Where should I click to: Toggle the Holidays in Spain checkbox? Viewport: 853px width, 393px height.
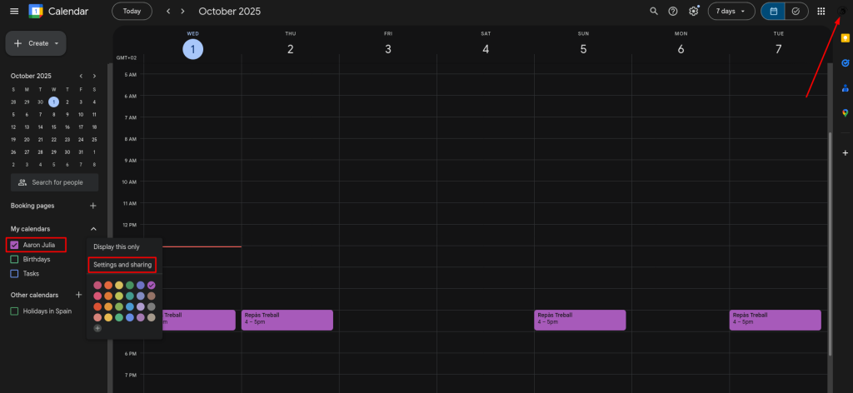[14, 311]
